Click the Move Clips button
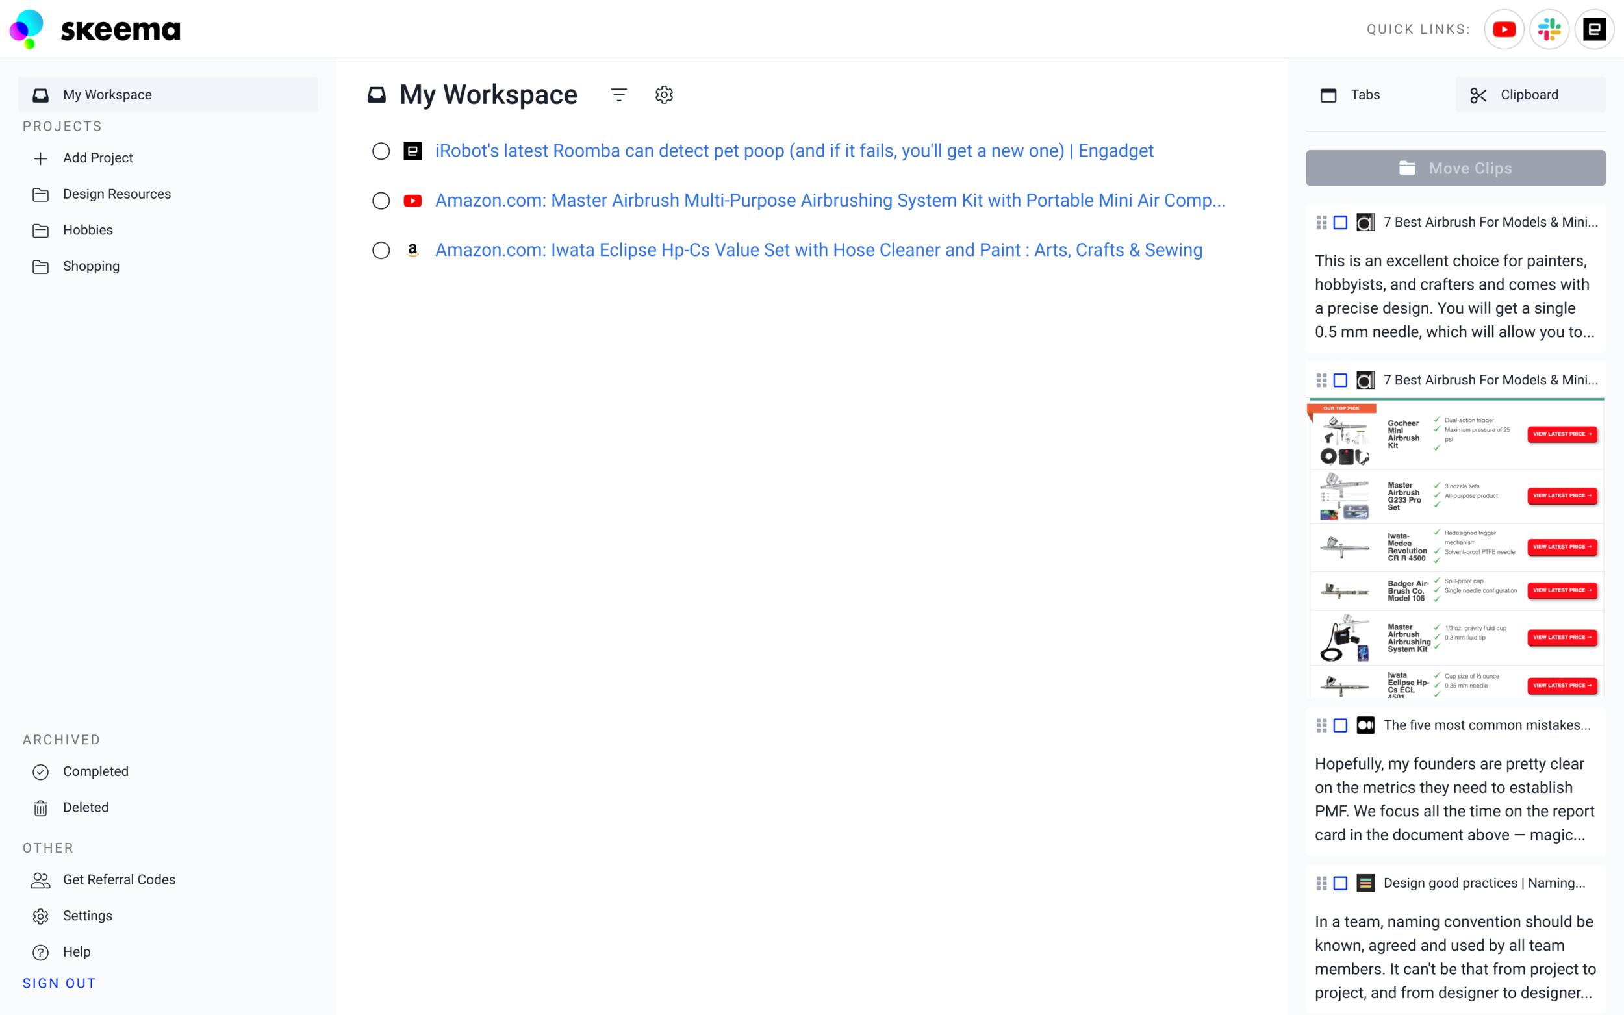Screen dimensions: 1624x1015 coord(1456,168)
